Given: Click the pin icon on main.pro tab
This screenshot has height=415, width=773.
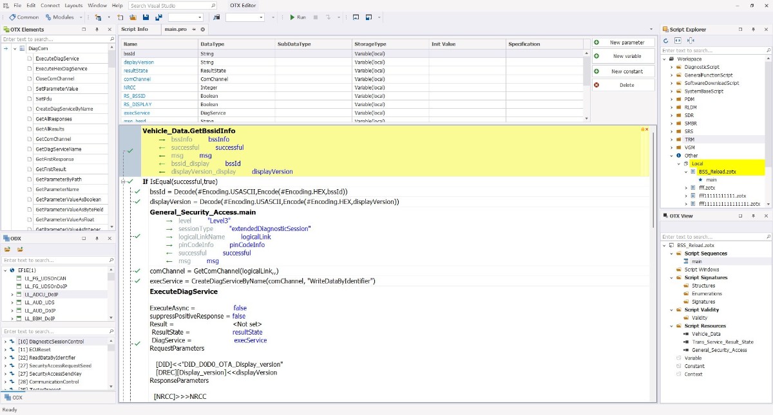Looking at the screenshot, I should (x=195, y=30).
